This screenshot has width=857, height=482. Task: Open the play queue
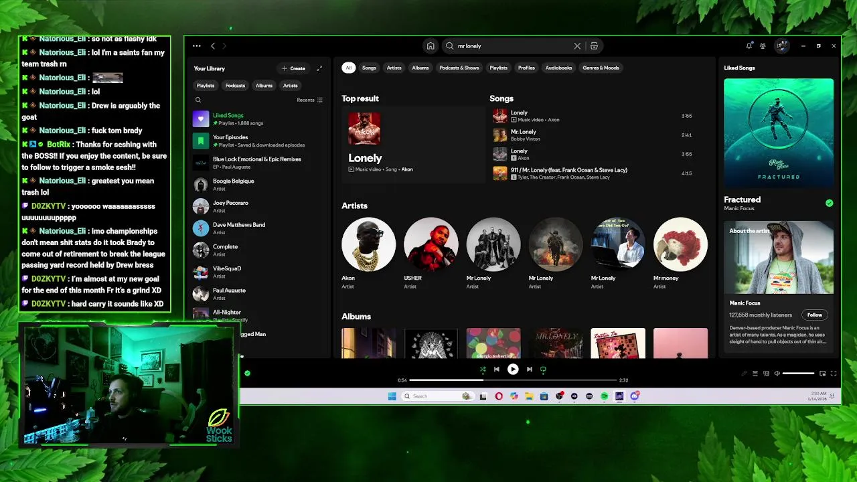click(755, 374)
